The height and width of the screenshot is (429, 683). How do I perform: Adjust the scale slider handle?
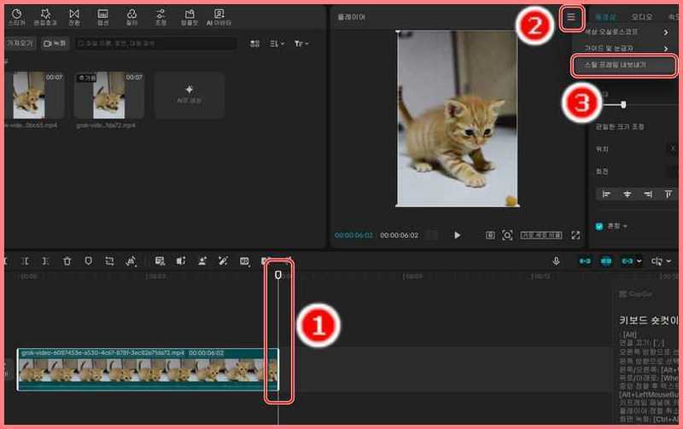click(x=623, y=104)
